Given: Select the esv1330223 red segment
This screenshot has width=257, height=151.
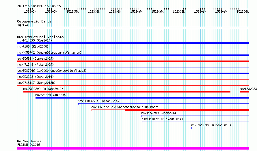Looking at the screenshot, I should (x=244, y=92).
